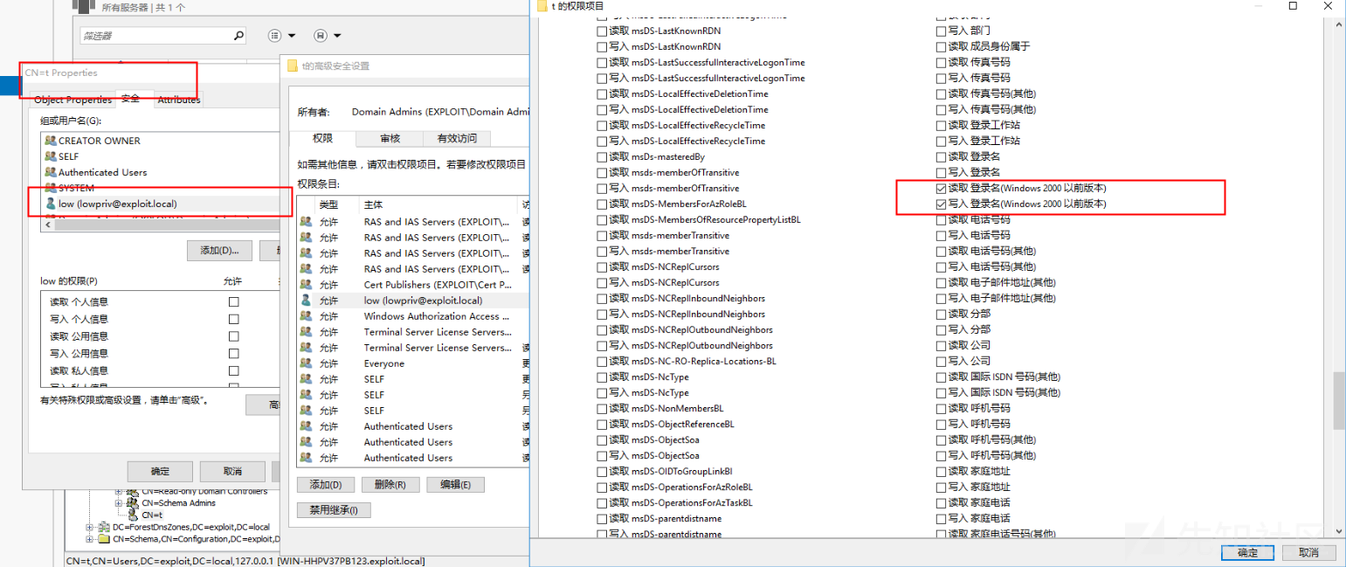The width and height of the screenshot is (1346, 567).
Task: Click 确定 in CN=t Properties dialog
Action: click(x=160, y=471)
